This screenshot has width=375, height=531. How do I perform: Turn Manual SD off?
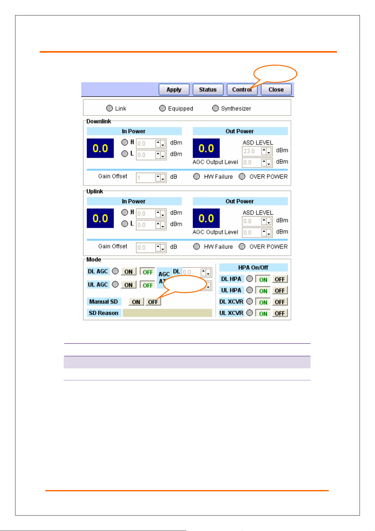(153, 302)
